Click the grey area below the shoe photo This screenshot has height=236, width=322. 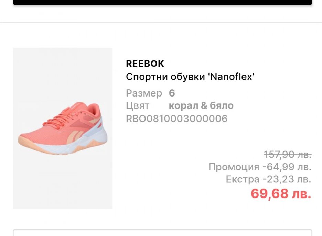63,186
